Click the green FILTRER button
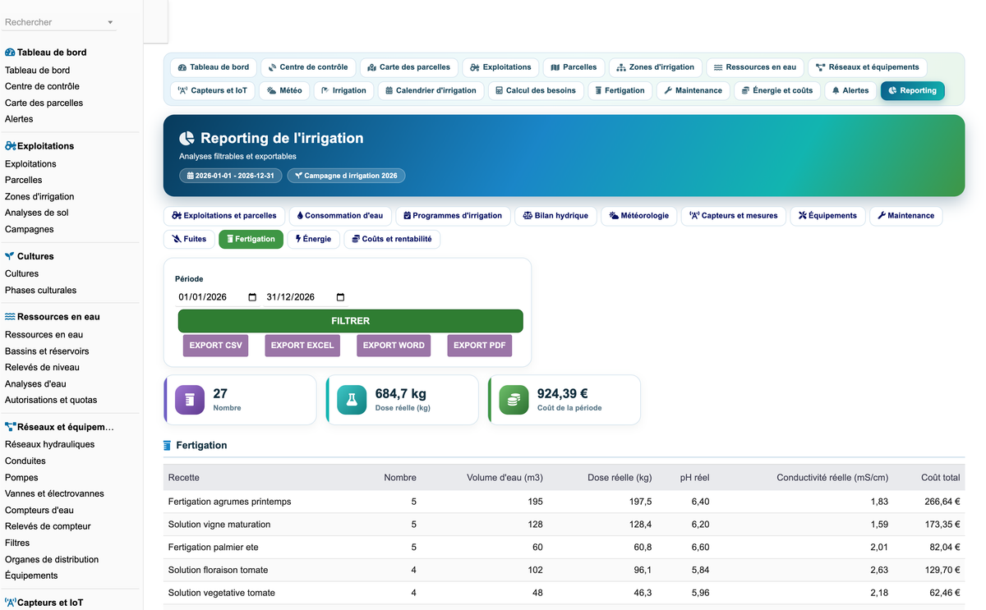The height and width of the screenshot is (610, 986). [351, 321]
